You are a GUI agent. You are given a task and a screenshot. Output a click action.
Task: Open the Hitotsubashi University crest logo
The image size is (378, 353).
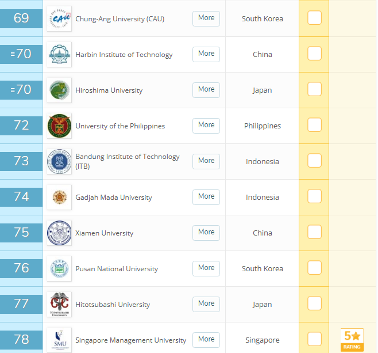click(59, 305)
